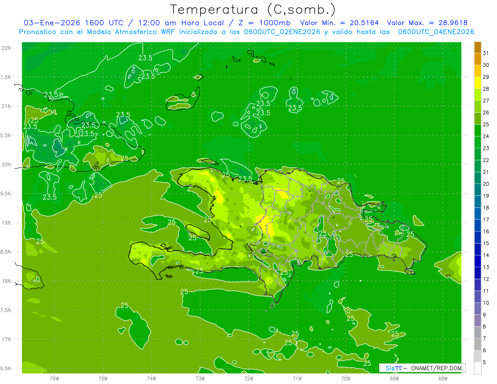This screenshot has height=384, width=497.
Task: Pick the grey swatch between 6 and 7
Action: tap(478, 344)
